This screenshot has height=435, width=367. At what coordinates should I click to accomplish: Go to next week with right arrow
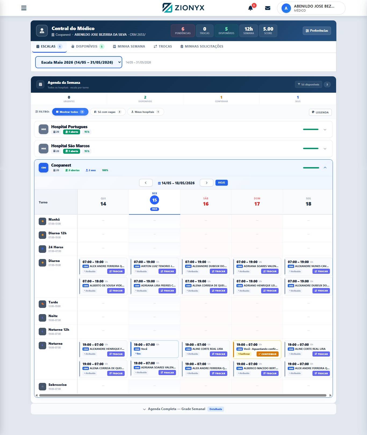tap(207, 183)
